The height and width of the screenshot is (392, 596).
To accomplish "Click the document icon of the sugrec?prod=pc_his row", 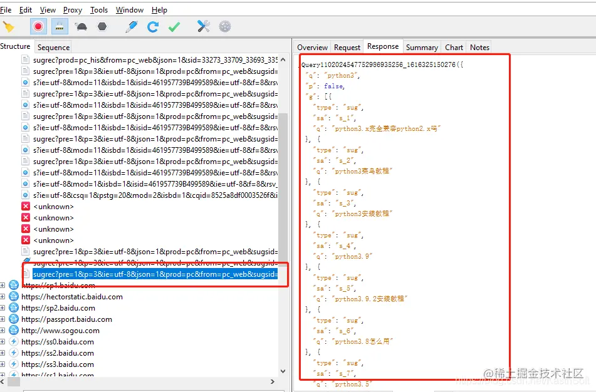I will 26,59.
